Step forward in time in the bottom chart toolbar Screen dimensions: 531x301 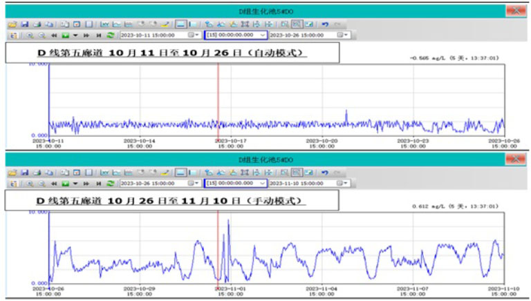86,184
